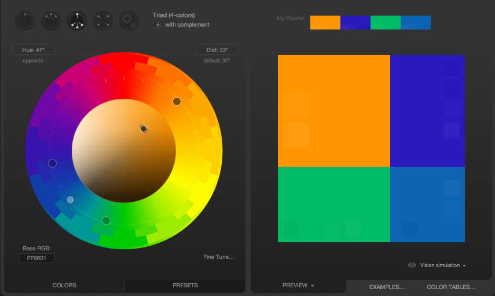This screenshot has width=495, height=296.
Task: Switch to the PRESETS tab
Action: (185, 286)
